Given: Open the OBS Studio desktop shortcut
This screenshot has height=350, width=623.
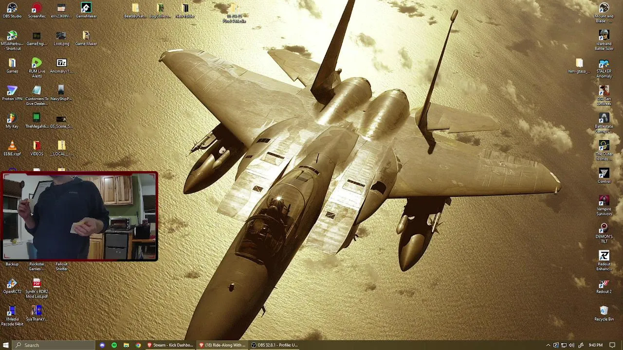Looking at the screenshot, I should [12, 11].
